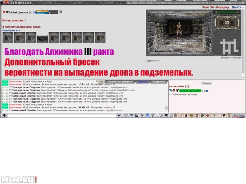
Task: Click the 'Кол-во смертей: 1' text
Action: (14, 20)
